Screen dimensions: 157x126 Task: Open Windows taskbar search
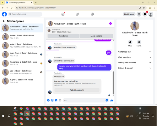click(9, 116)
